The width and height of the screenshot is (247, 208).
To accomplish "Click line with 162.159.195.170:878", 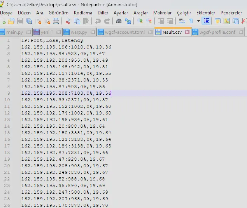I will point(65,205).
